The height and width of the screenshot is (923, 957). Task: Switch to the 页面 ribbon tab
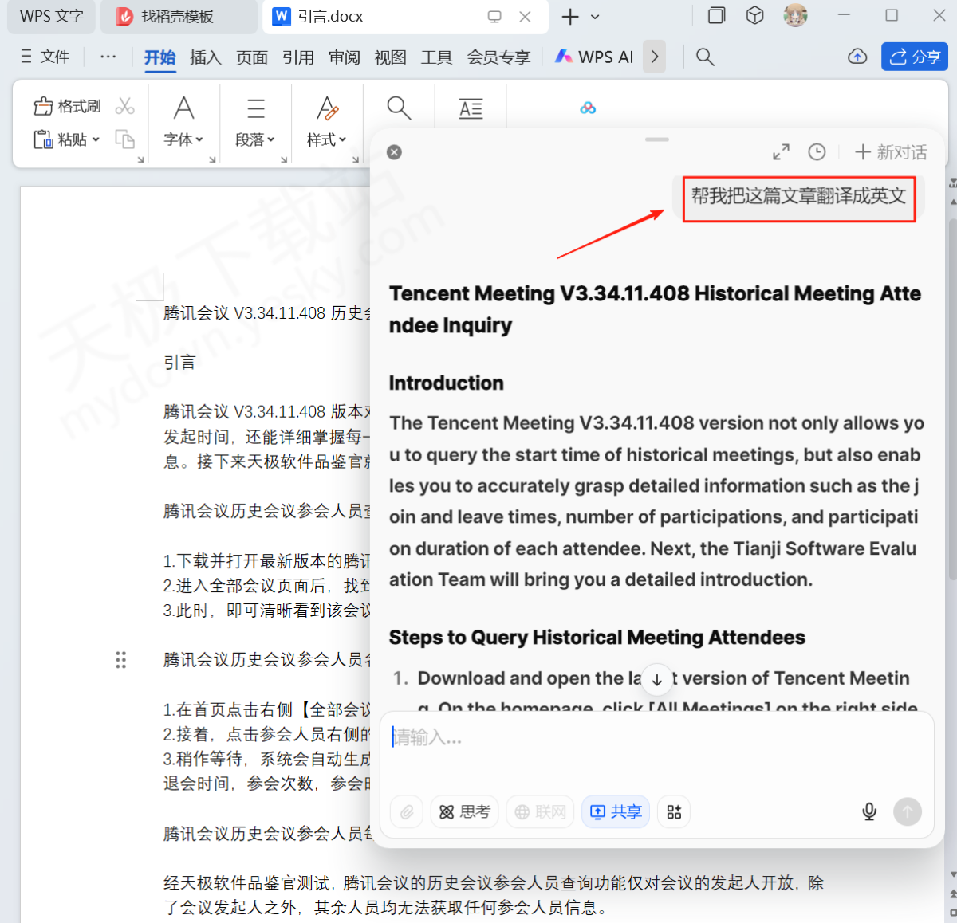252,57
